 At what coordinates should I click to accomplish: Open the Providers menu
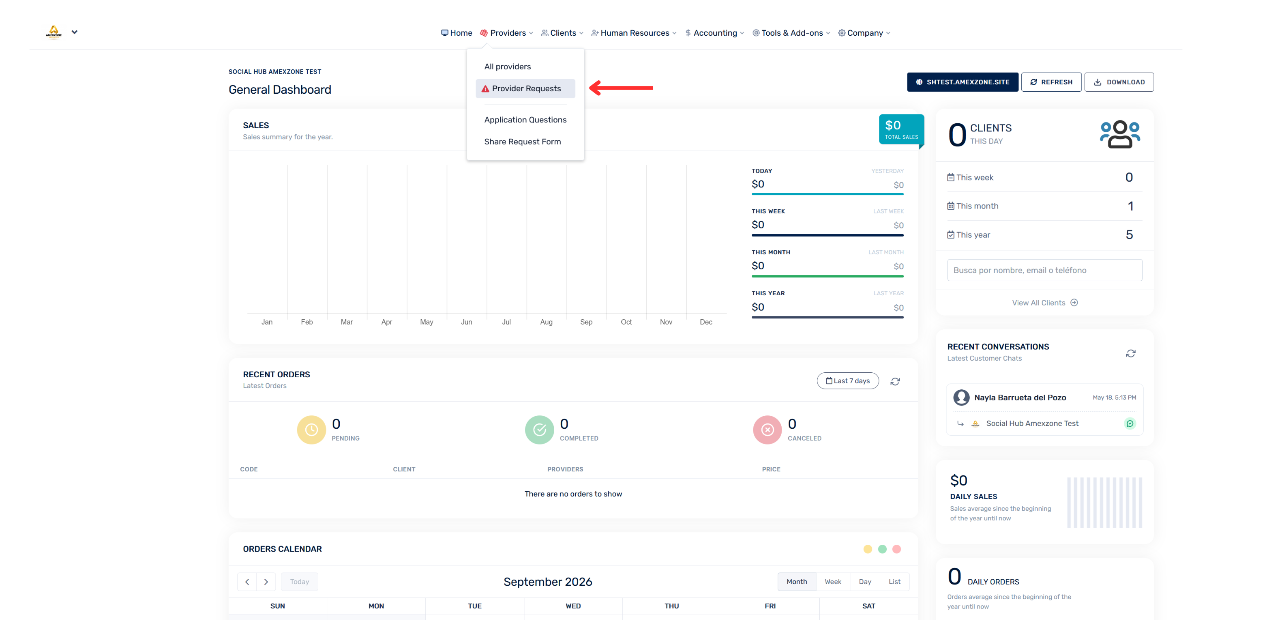point(506,33)
